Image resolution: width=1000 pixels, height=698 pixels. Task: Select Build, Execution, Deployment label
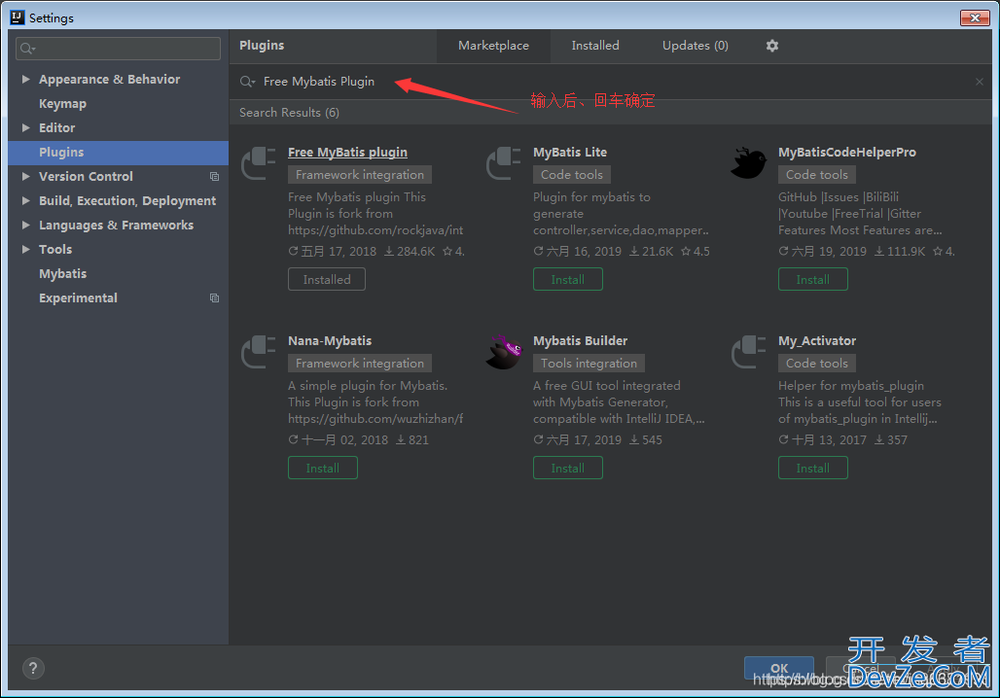coord(127,201)
